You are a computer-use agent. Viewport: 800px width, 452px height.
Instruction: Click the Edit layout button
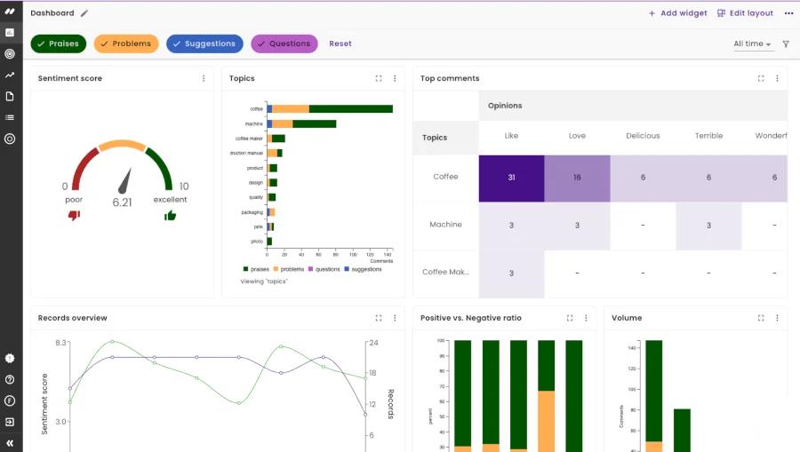745,13
